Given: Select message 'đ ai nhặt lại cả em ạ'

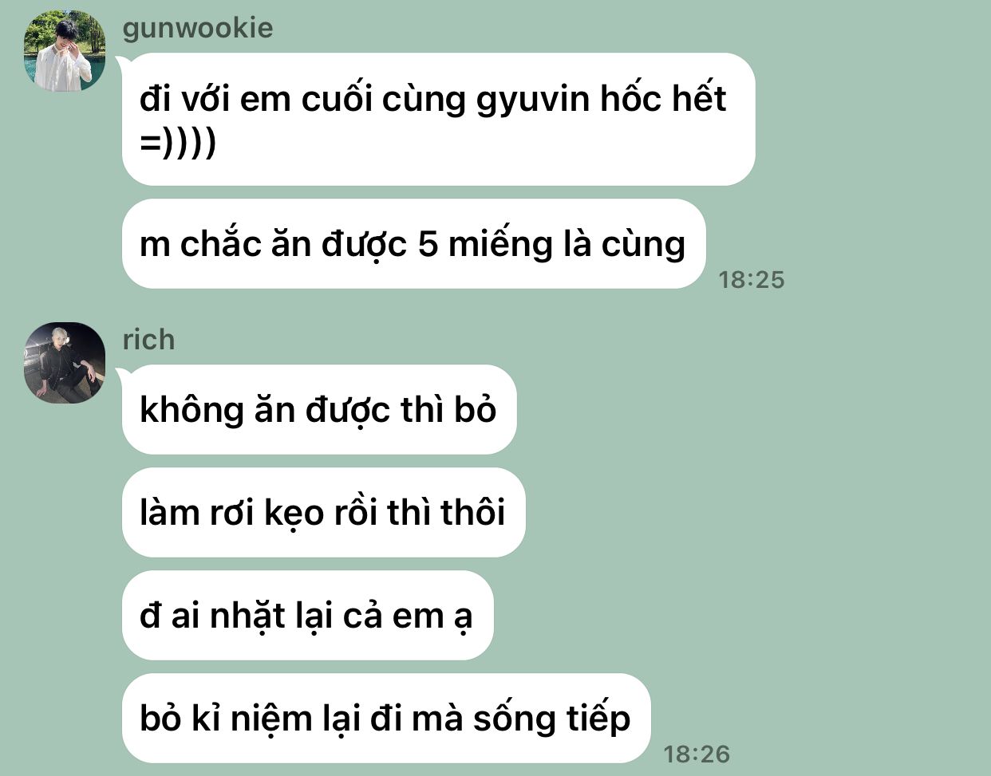Looking at the screenshot, I should click(x=307, y=616).
